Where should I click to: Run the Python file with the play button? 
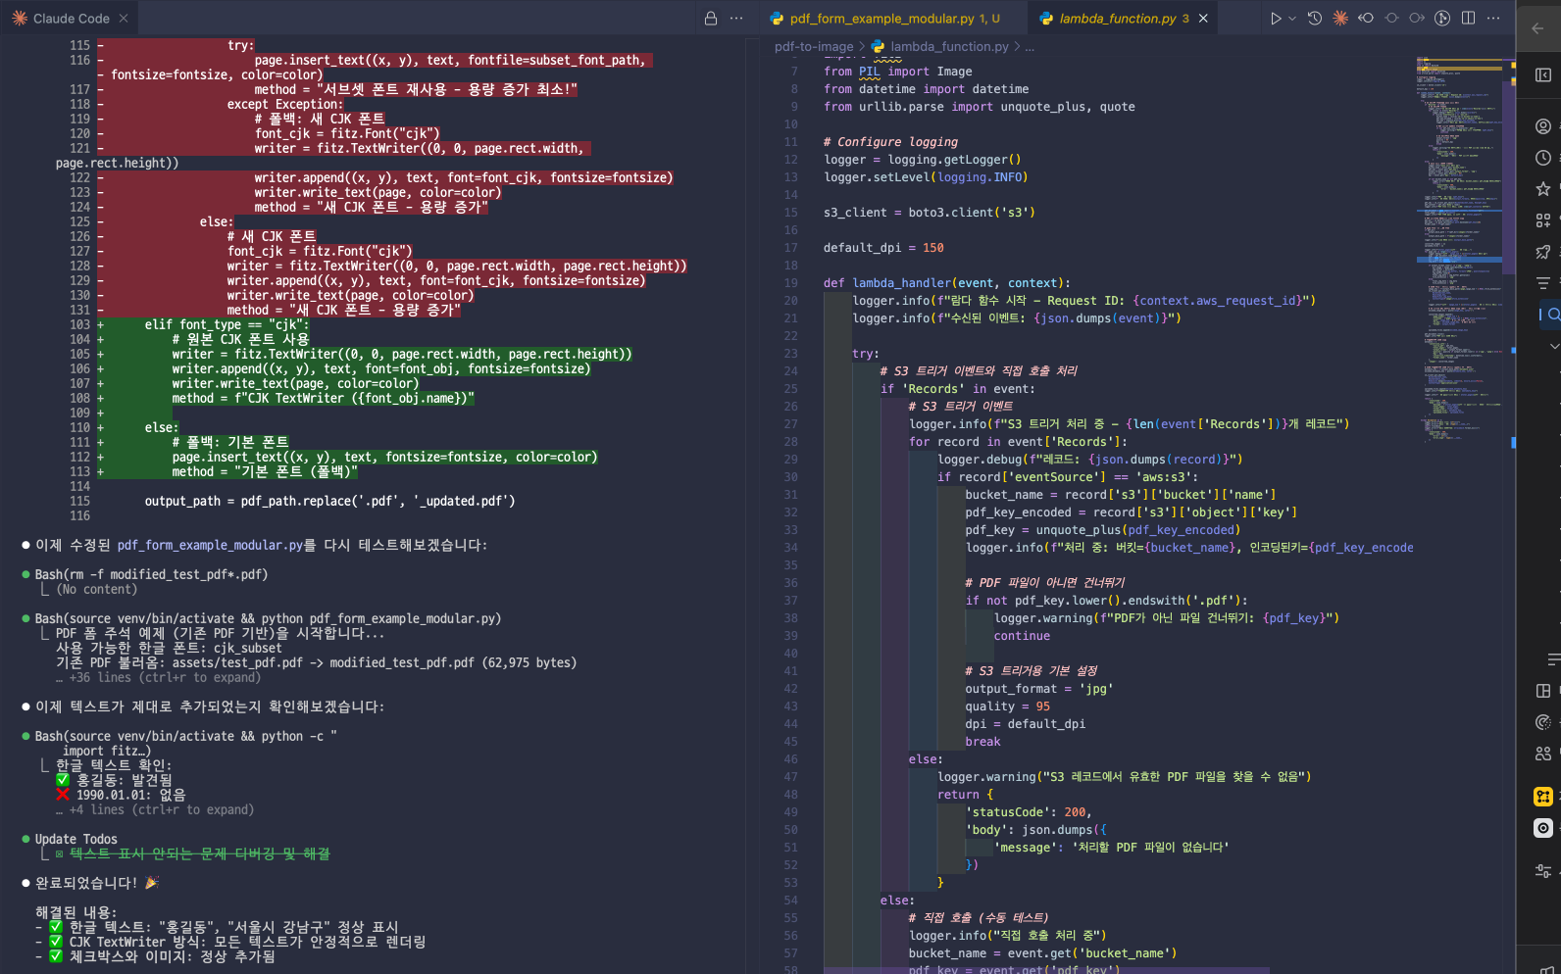(x=1275, y=19)
